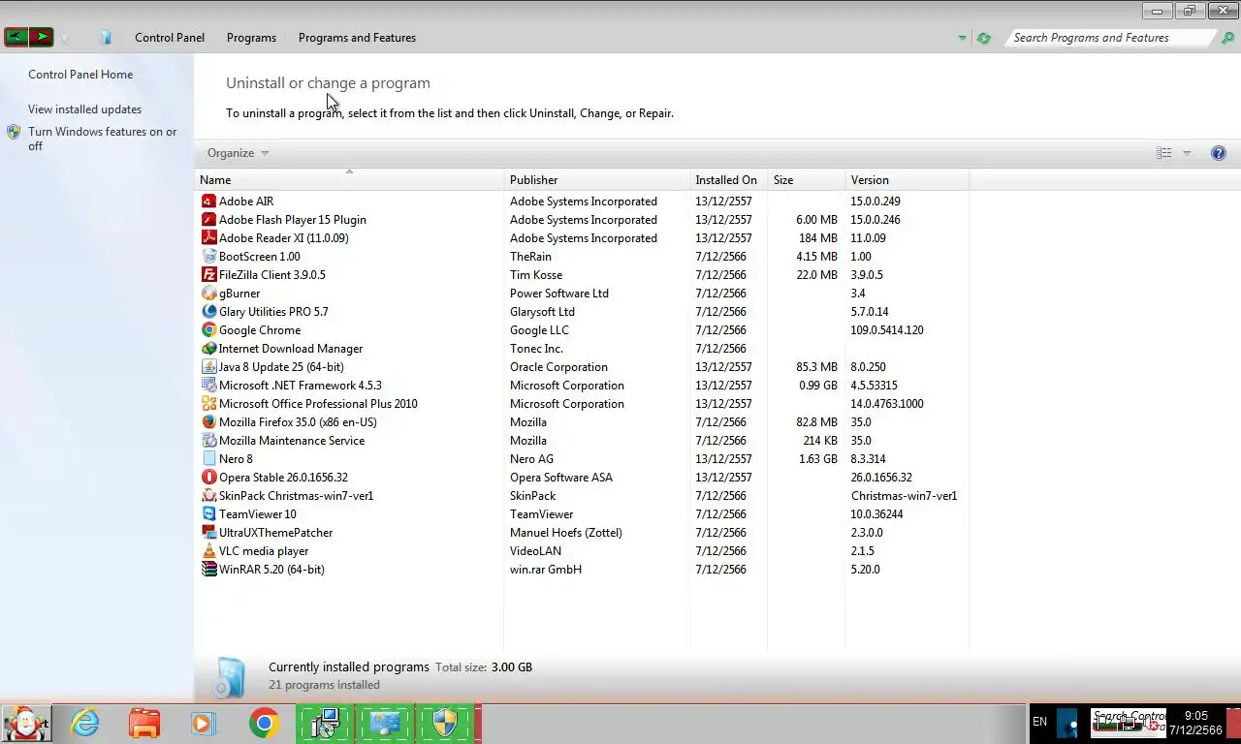Sort by the Installed On column header

click(728, 180)
